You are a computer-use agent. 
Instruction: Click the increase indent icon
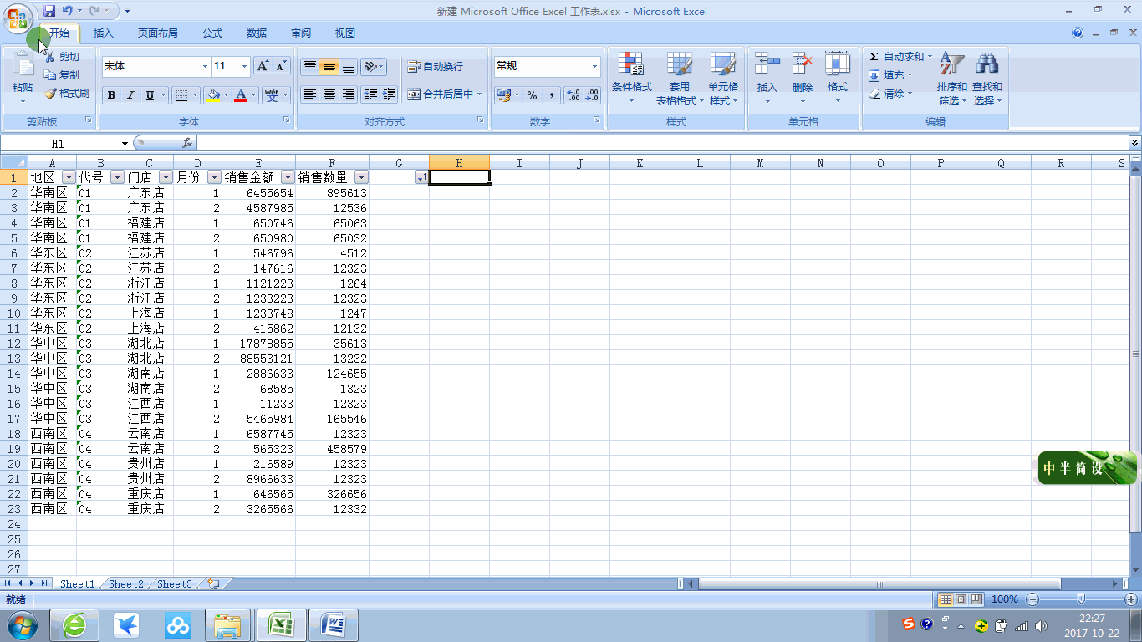[389, 94]
